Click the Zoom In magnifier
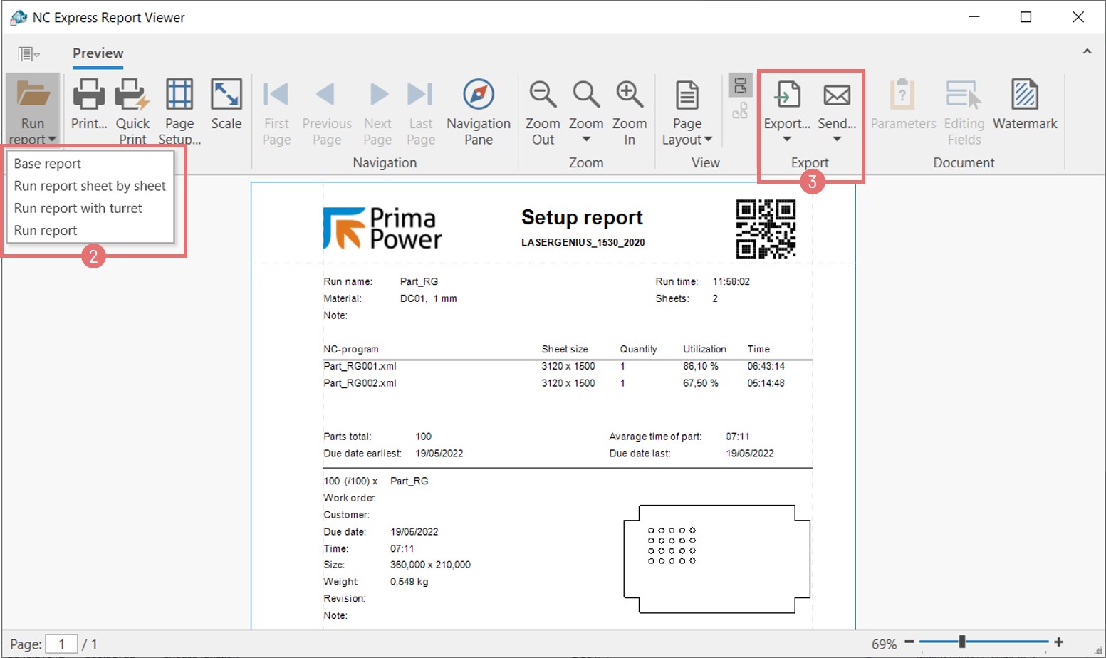This screenshot has height=658, width=1106. [630, 95]
